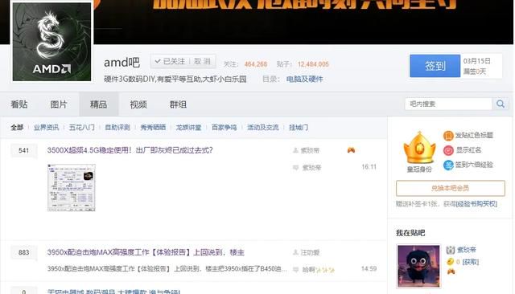515x294 pixels.
Task: Click the golden crown 皇冠身份 icon
Action: (x=419, y=148)
